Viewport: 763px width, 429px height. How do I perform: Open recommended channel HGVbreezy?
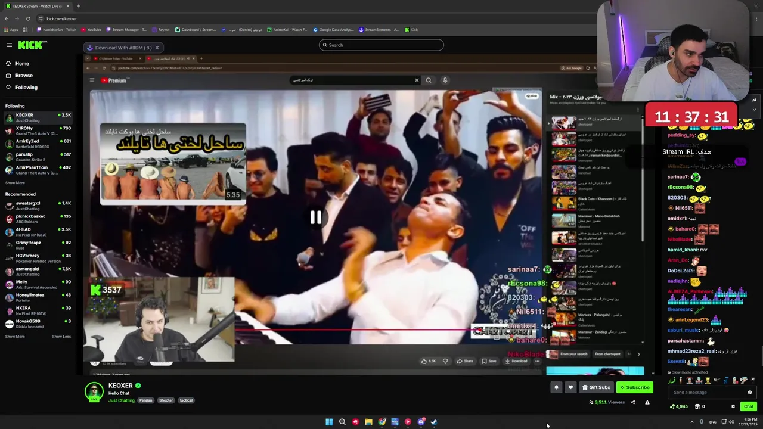click(x=38, y=258)
